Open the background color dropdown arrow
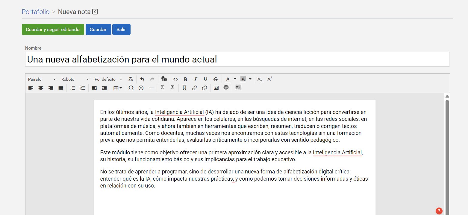 pyautogui.click(x=250, y=79)
